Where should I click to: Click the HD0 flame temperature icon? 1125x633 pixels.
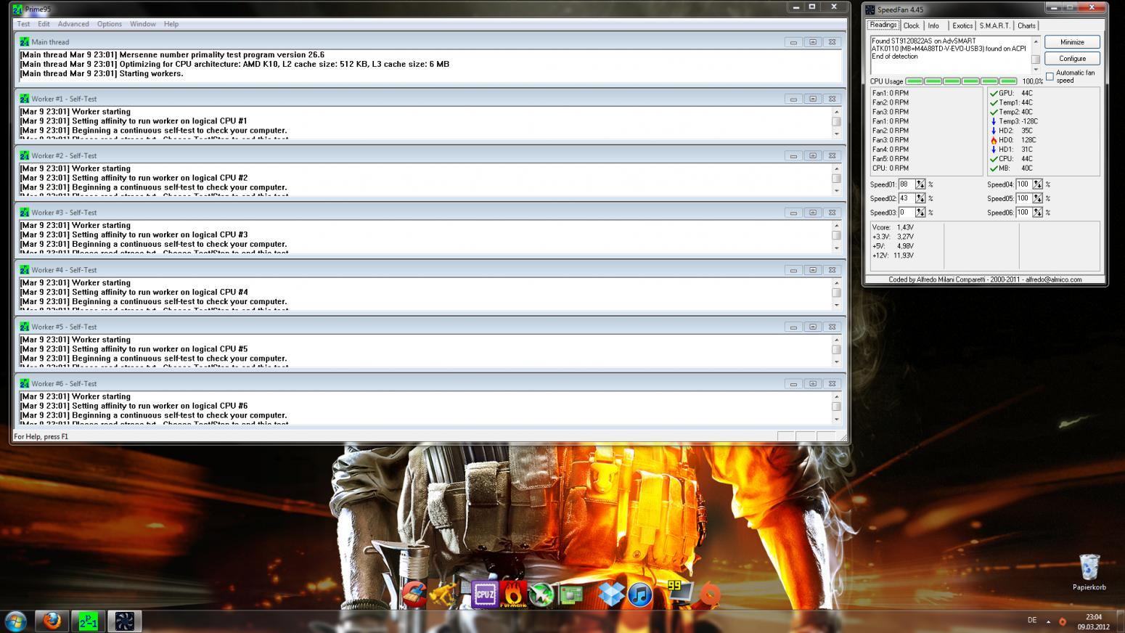coord(994,140)
